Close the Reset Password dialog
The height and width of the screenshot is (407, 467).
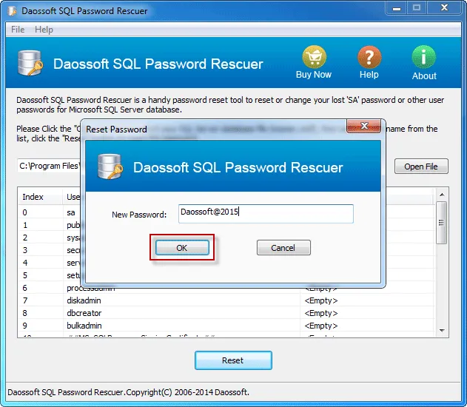[363, 126]
